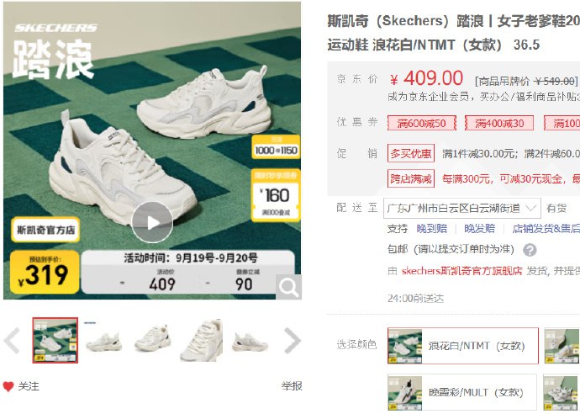
Task: Click the magnifier zoom icon on product image
Action: [288, 287]
